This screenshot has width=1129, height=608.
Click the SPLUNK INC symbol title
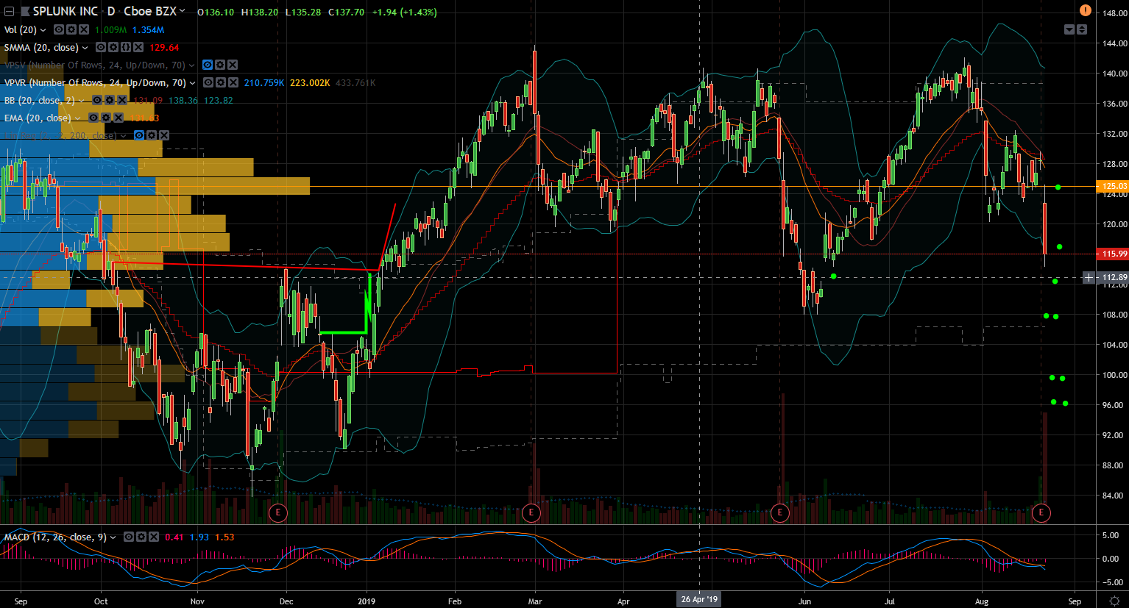coord(66,12)
